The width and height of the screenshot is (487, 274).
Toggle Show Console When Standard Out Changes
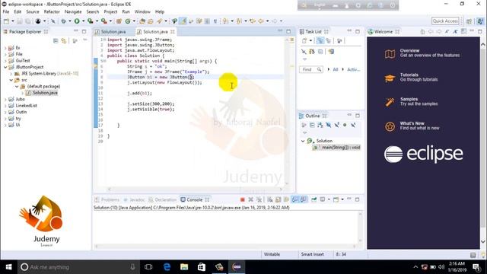click(x=295, y=199)
